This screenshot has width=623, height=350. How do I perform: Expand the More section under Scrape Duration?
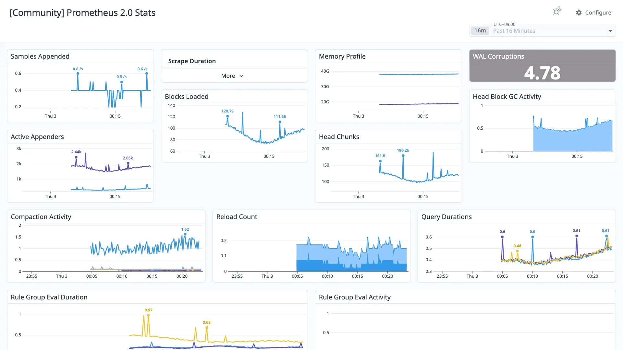(232, 76)
